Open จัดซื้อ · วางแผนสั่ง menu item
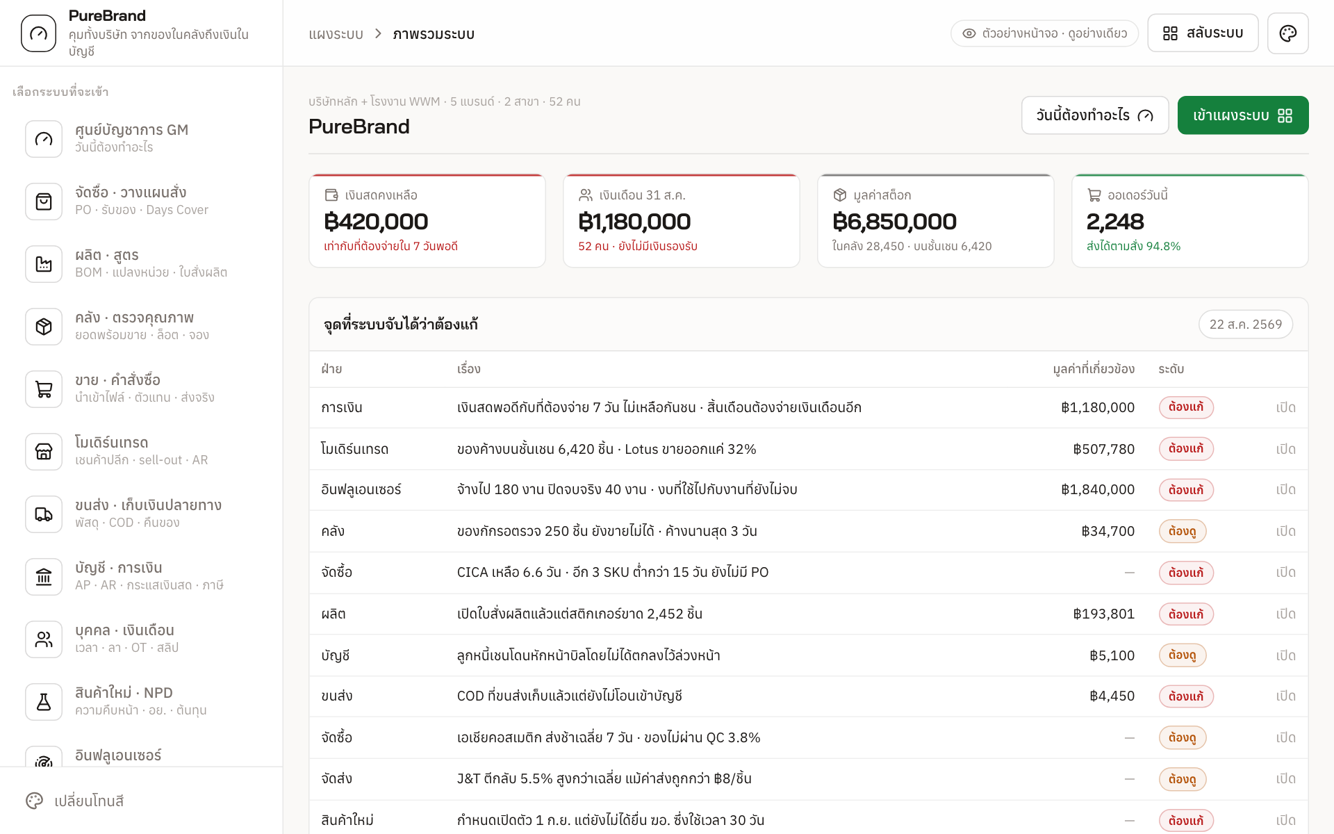This screenshot has height=834, width=1334. (x=142, y=202)
